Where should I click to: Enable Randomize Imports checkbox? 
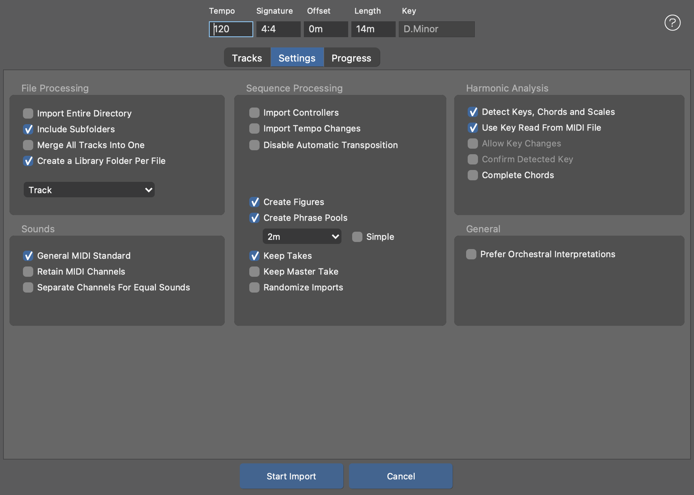[254, 287]
